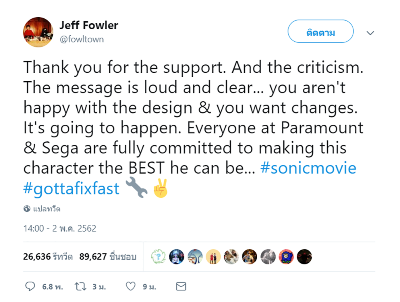Image resolution: width=400 pixels, height=302 pixels.
Task: View the 89,627 likes list
Action: [108, 257]
